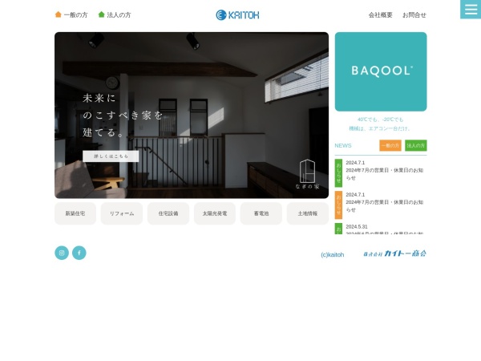Filter news by green 法人の方 button

(x=415, y=145)
